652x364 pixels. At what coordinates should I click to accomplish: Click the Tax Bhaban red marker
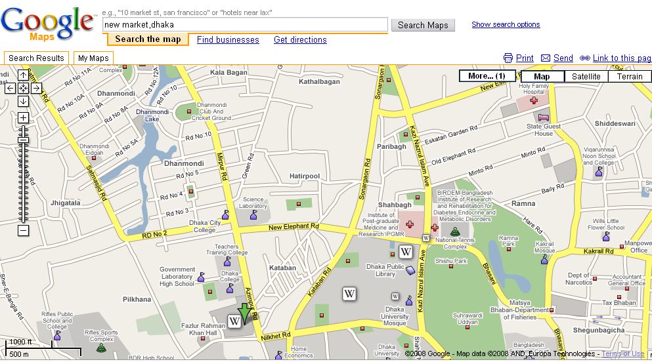pyautogui.click(x=619, y=297)
